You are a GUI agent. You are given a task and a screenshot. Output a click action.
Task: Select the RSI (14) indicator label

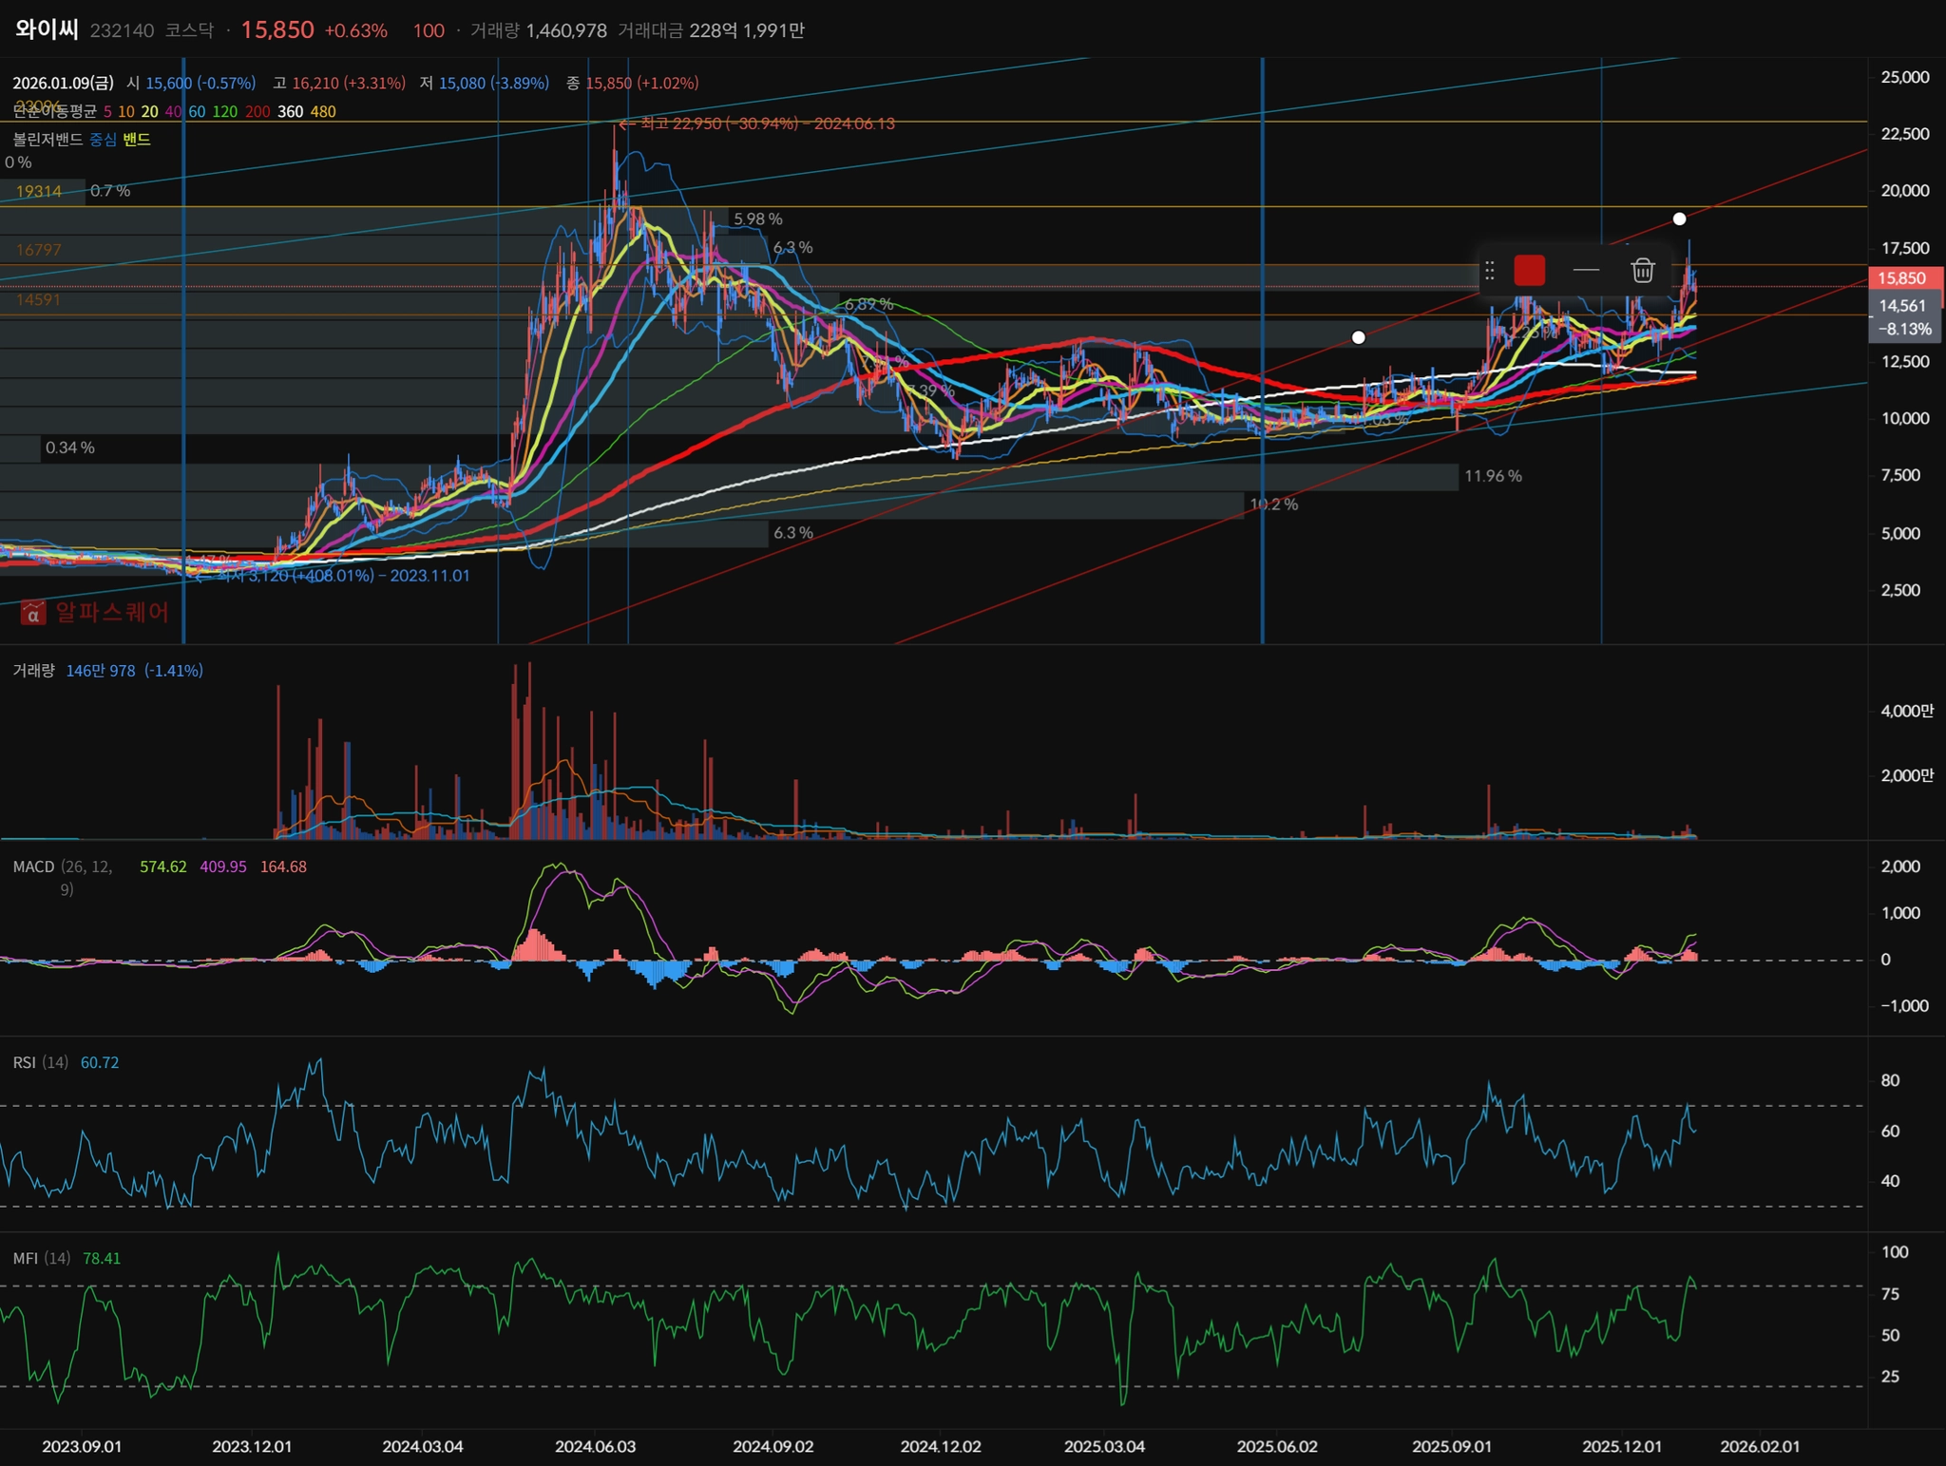click(40, 1062)
